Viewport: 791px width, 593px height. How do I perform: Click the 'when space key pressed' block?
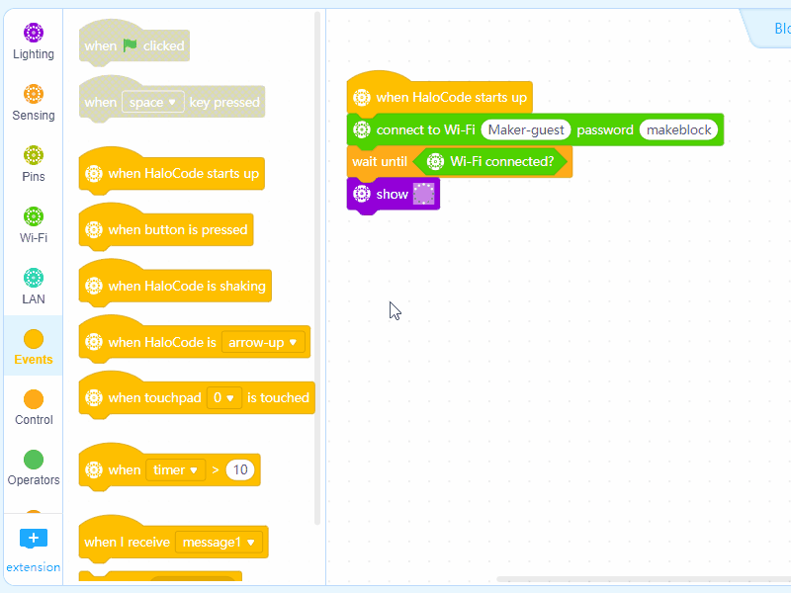[171, 101]
